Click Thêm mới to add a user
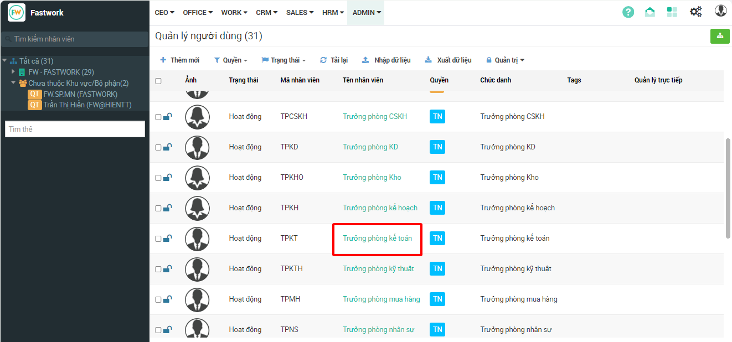732x342 pixels. (x=180, y=60)
